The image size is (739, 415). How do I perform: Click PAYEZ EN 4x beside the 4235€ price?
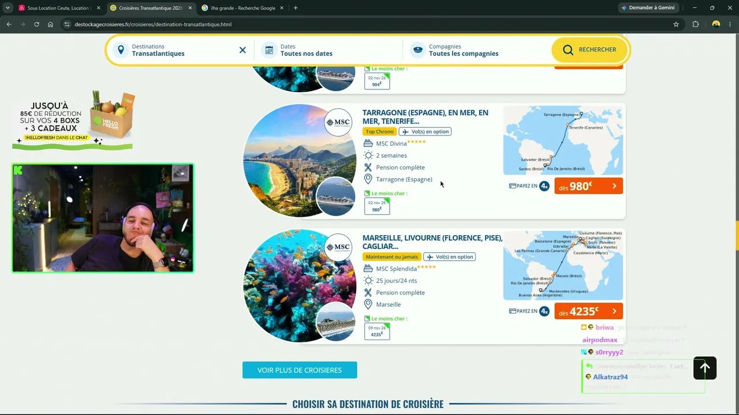pos(529,311)
